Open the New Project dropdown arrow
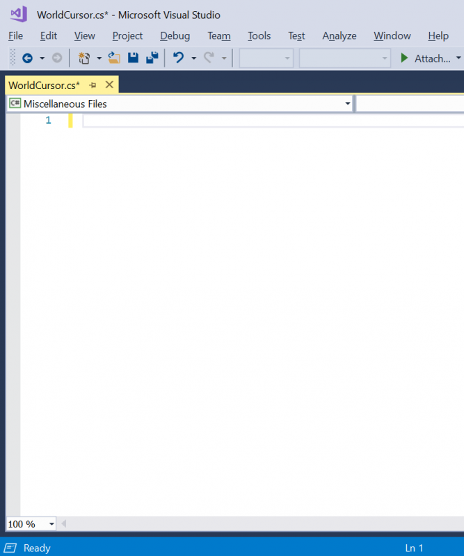This screenshot has width=464, height=556. pyautogui.click(x=99, y=58)
